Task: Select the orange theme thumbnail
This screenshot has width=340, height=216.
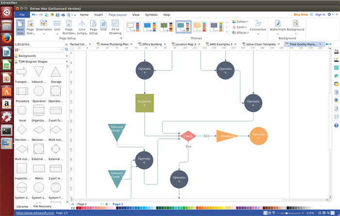Action: point(200,27)
